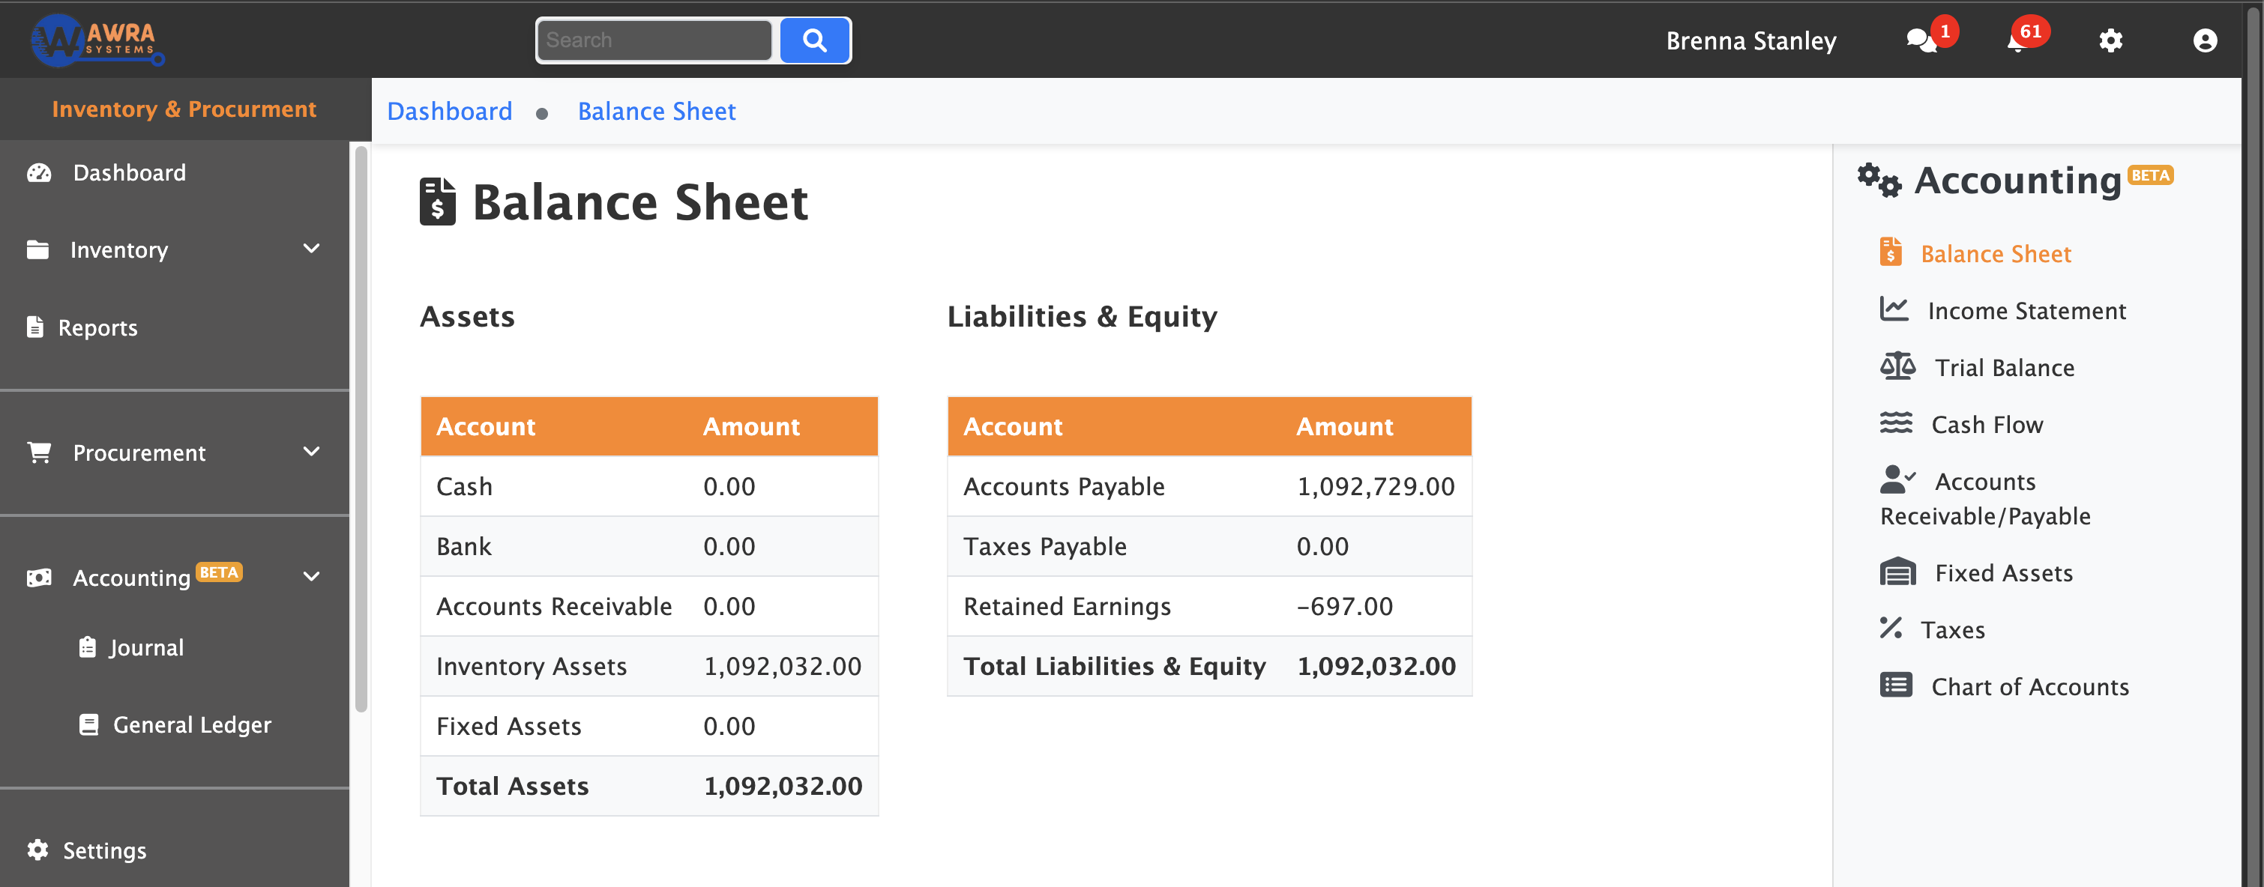Viewport: 2264px width, 887px height.
Task: Collapse the Accounting section chevron
Action: [312, 577]
